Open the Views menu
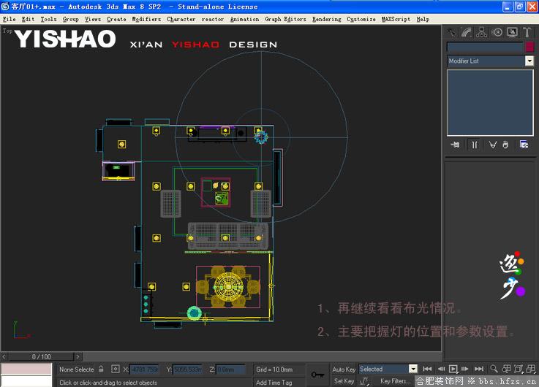 93,19
